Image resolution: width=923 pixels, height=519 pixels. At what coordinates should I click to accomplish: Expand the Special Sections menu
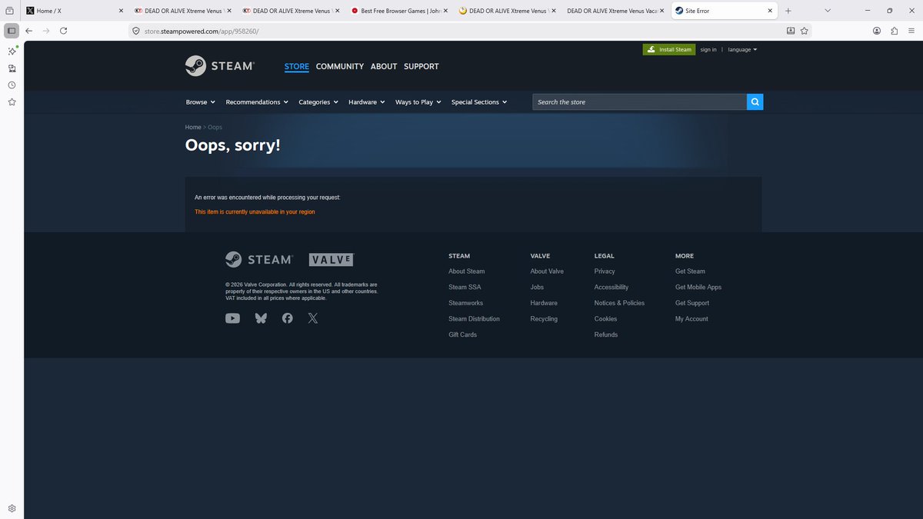pyautogui.click(x=479, y=101)
